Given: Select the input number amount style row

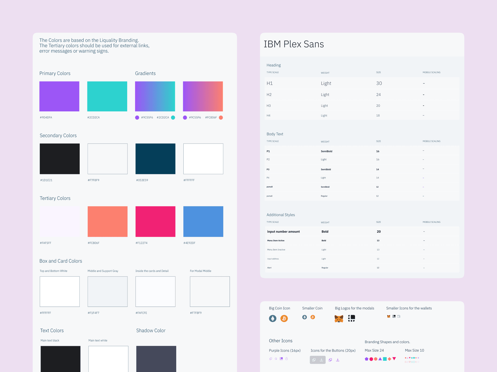Looking at the screenshot, I should tap(362, 231).
